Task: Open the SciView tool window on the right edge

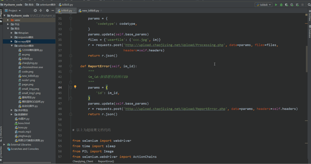Action: pos(309,16)
